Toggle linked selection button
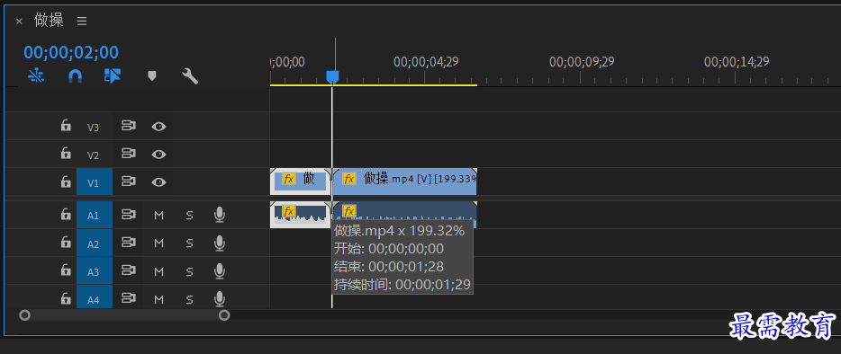Screen dimensions: 841x354 (x=112, y=76)
